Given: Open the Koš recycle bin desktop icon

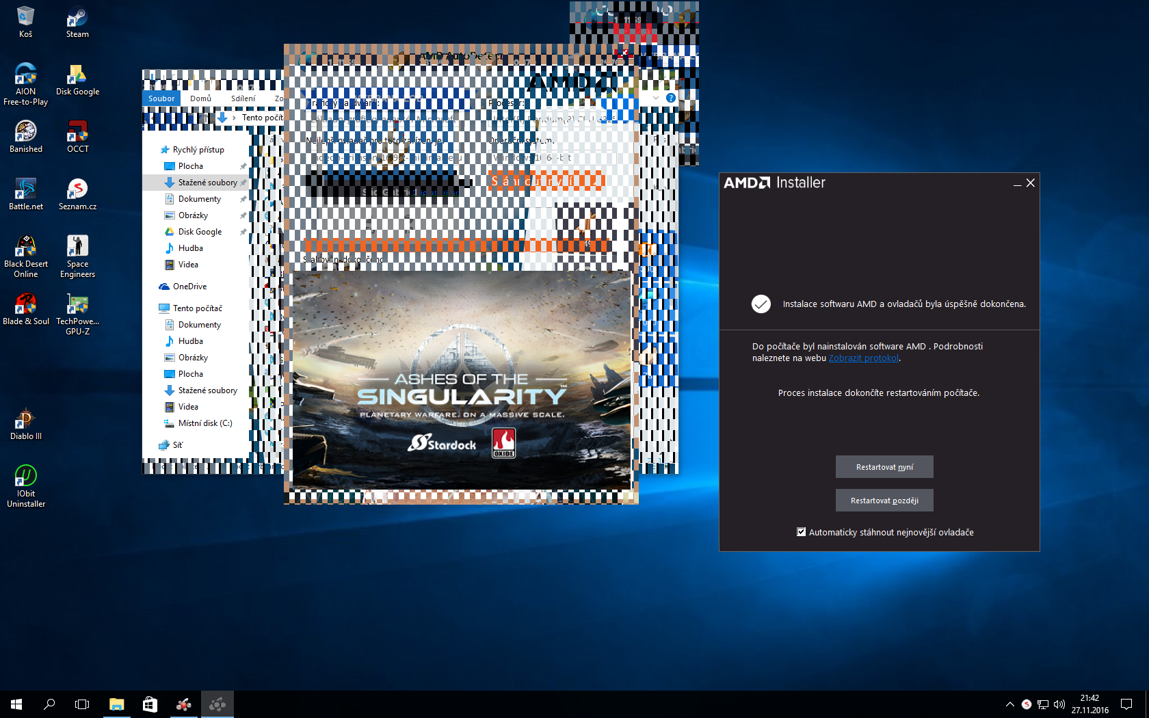Looking at the screenshot, I should click(x=26, y=22).
